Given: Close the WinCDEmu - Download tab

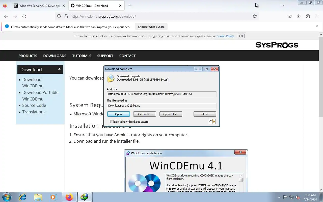Looking at the screenshot, I should 120,6.
